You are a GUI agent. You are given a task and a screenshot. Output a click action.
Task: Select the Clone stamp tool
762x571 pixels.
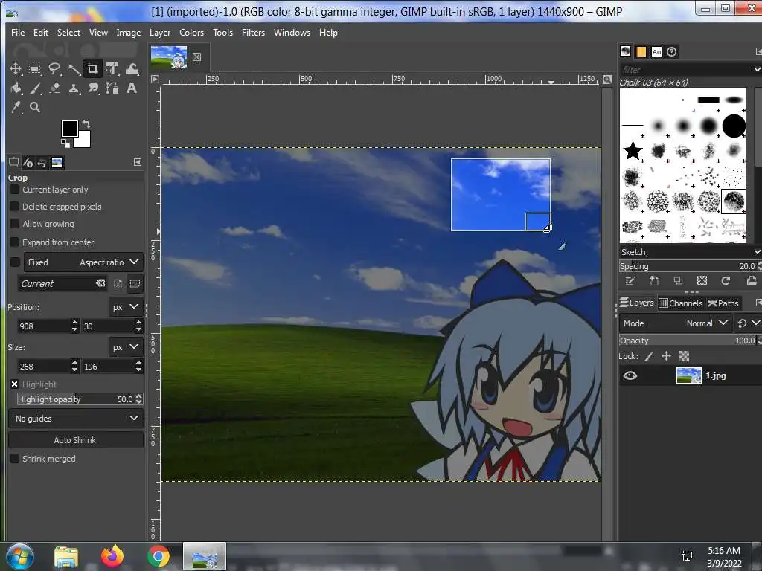click(74, 88)
